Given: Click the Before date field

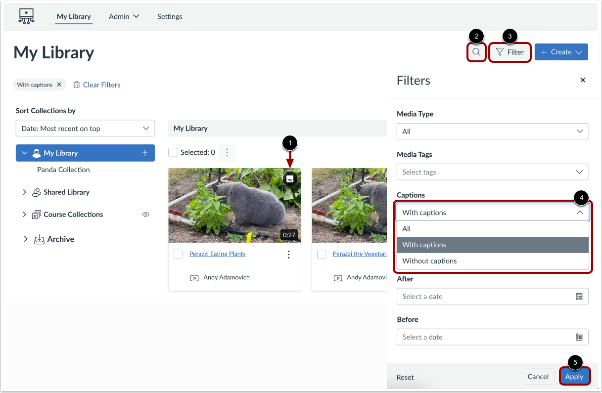Looking at the screenshot, I should pyautogui.click(x=493, y=337).
